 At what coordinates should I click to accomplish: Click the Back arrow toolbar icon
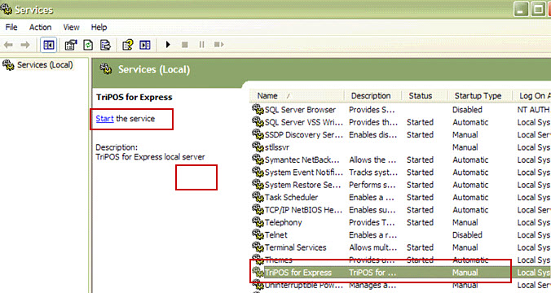8,45
